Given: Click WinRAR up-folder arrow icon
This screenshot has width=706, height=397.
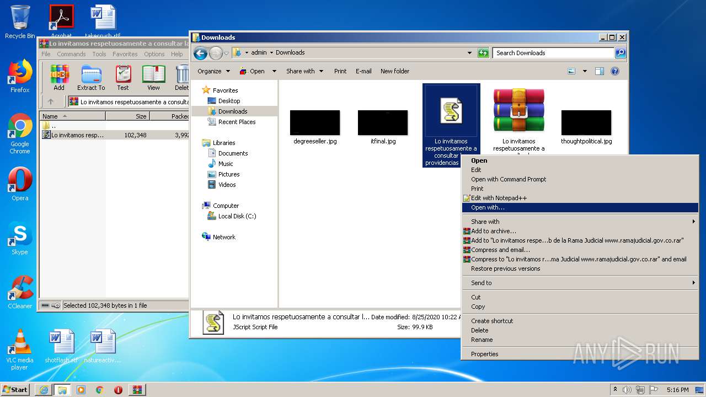Looking at the screenshot, I should click(51, 101).
